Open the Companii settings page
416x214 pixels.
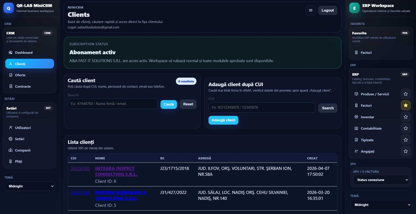tap(30, 150)
